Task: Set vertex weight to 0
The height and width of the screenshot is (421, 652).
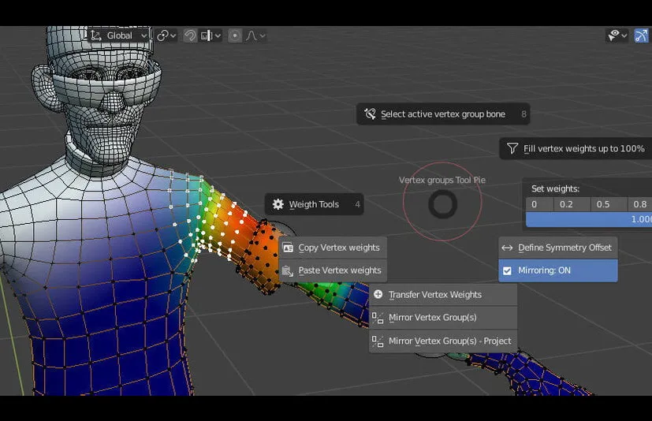Action: click(x=539, y=204)
